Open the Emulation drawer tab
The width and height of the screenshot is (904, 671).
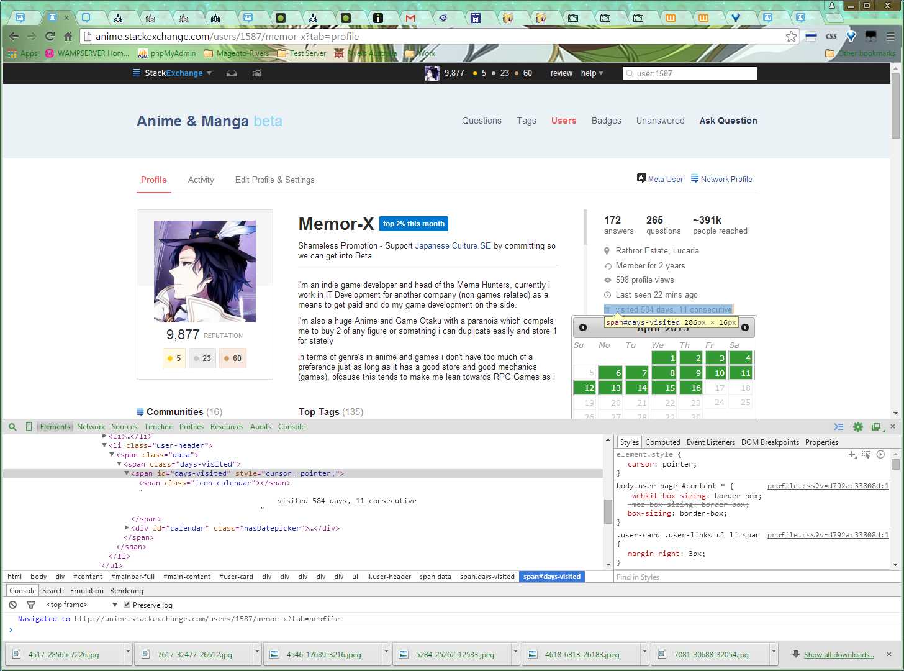87,591
